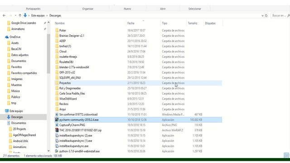Select the Proyectos folder row
The width and height of the screenshot is (290, 163).
click(x=138, y=83)
